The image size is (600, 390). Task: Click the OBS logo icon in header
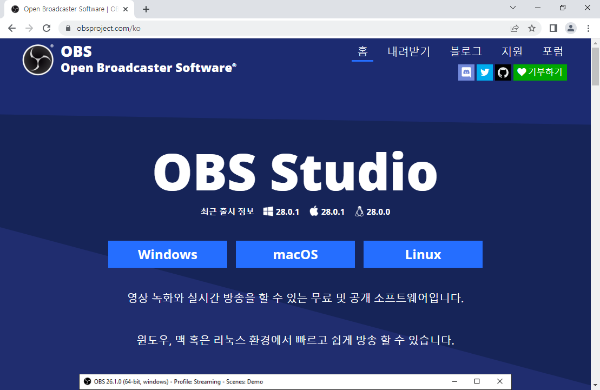[38, 60]
